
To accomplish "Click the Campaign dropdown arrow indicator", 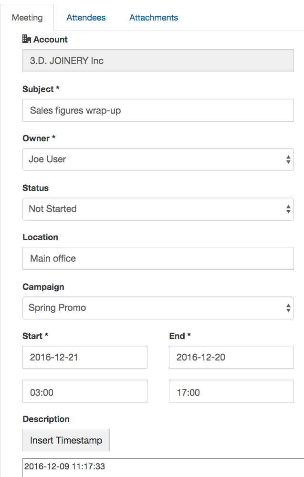I will (x=288, y=308).
